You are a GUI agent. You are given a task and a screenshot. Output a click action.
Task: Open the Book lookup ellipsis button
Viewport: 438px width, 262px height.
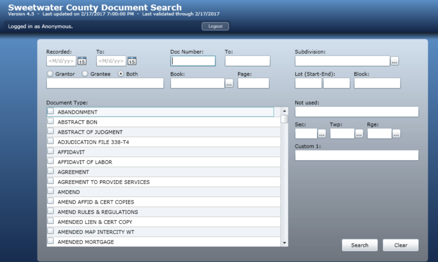pos(229,83)
